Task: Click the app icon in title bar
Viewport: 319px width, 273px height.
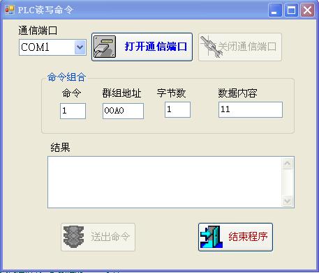Action: pyautogui.click(x=10, y=10)
